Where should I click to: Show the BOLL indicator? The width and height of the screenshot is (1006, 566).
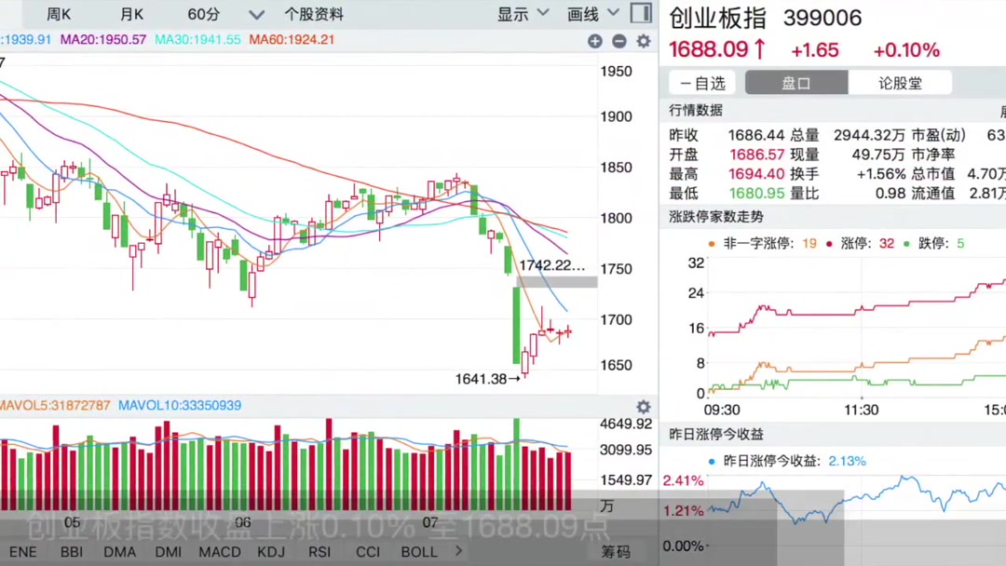click(419, 552)
